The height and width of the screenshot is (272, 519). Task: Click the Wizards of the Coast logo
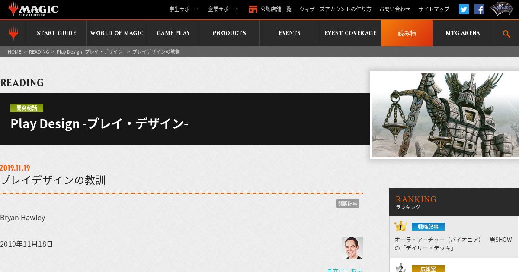[501, 9]
